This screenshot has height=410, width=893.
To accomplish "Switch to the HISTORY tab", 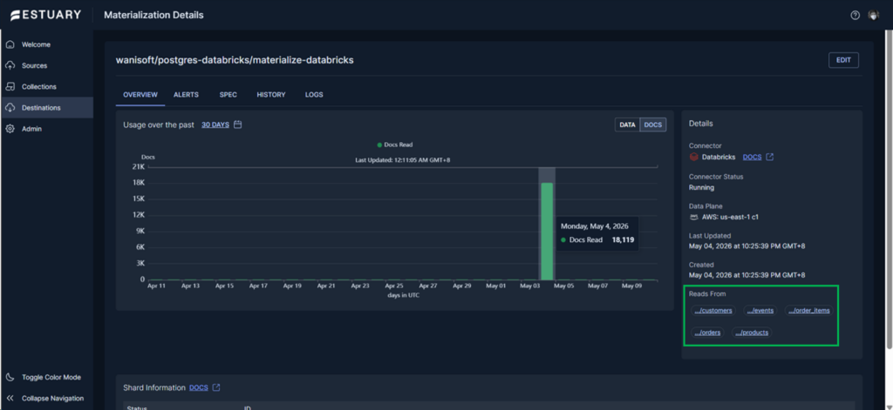I will click(x=271, y=95).
